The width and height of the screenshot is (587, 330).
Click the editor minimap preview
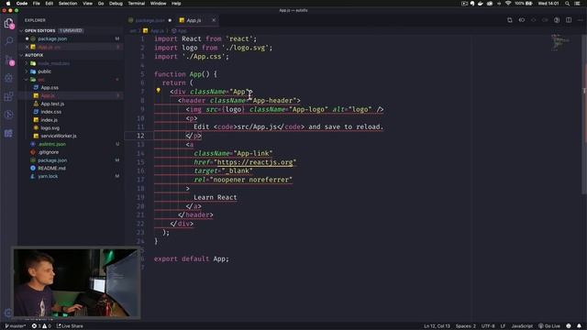coord(560,42)
